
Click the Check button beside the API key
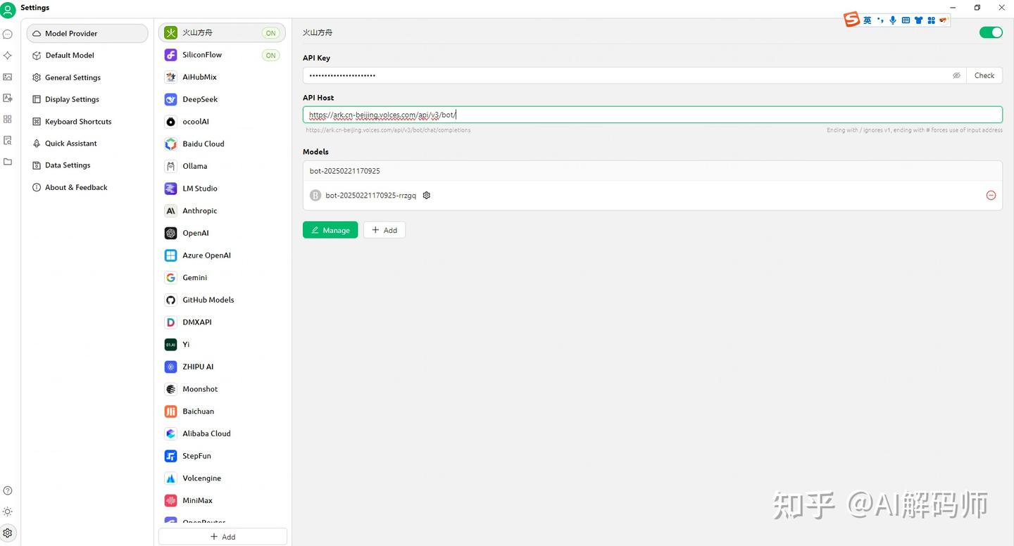point(984,75)
